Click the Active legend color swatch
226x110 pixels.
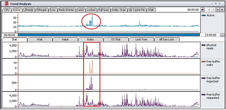click(204, 15)
